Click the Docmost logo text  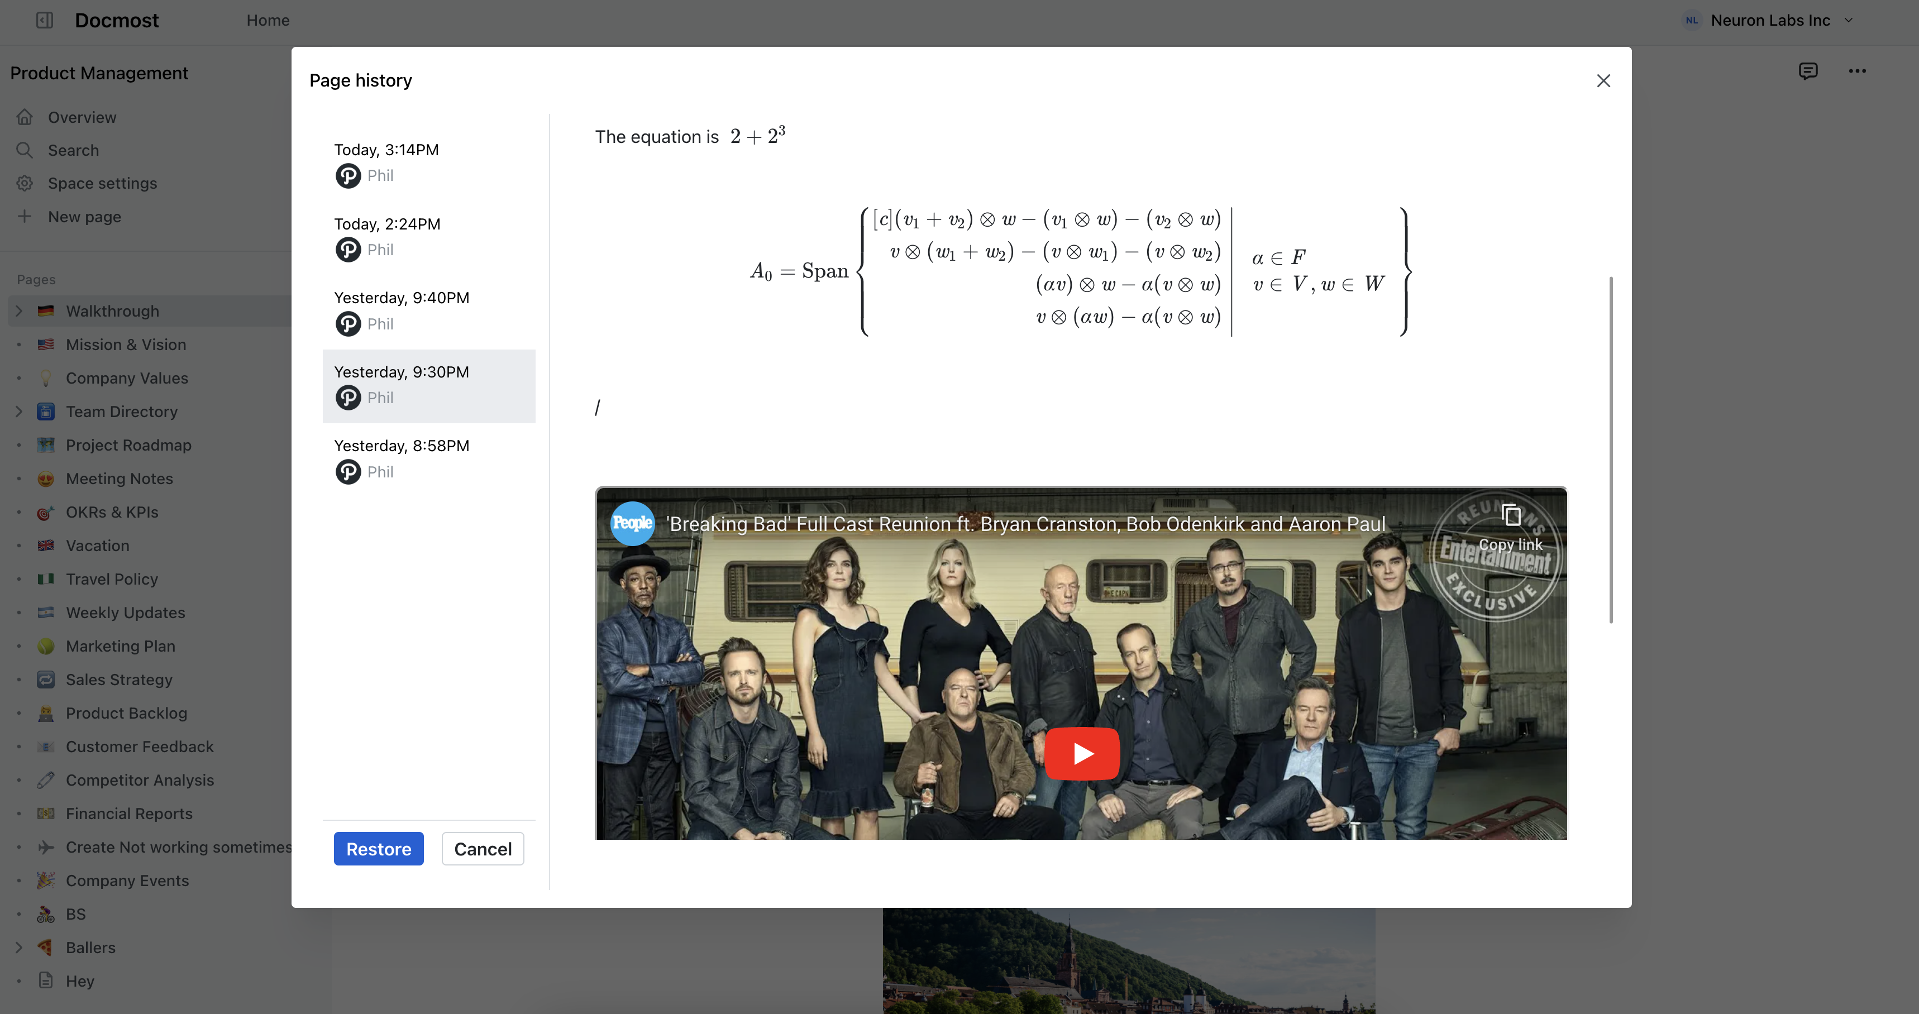(x=117, y=20)
